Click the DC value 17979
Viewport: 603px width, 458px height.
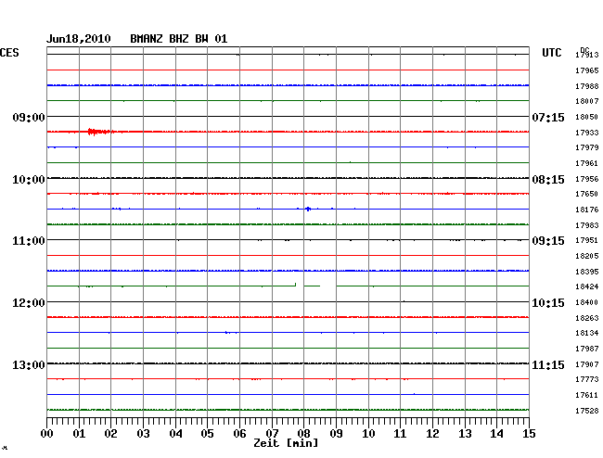tap(587, 148)
